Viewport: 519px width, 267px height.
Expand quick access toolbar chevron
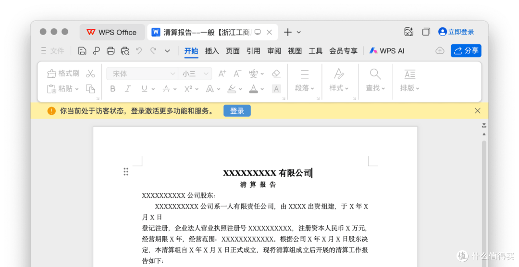[x=167, y=51]
